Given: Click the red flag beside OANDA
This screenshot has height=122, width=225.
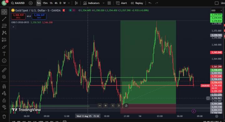Looking at the screenshot, I should 64,10.
